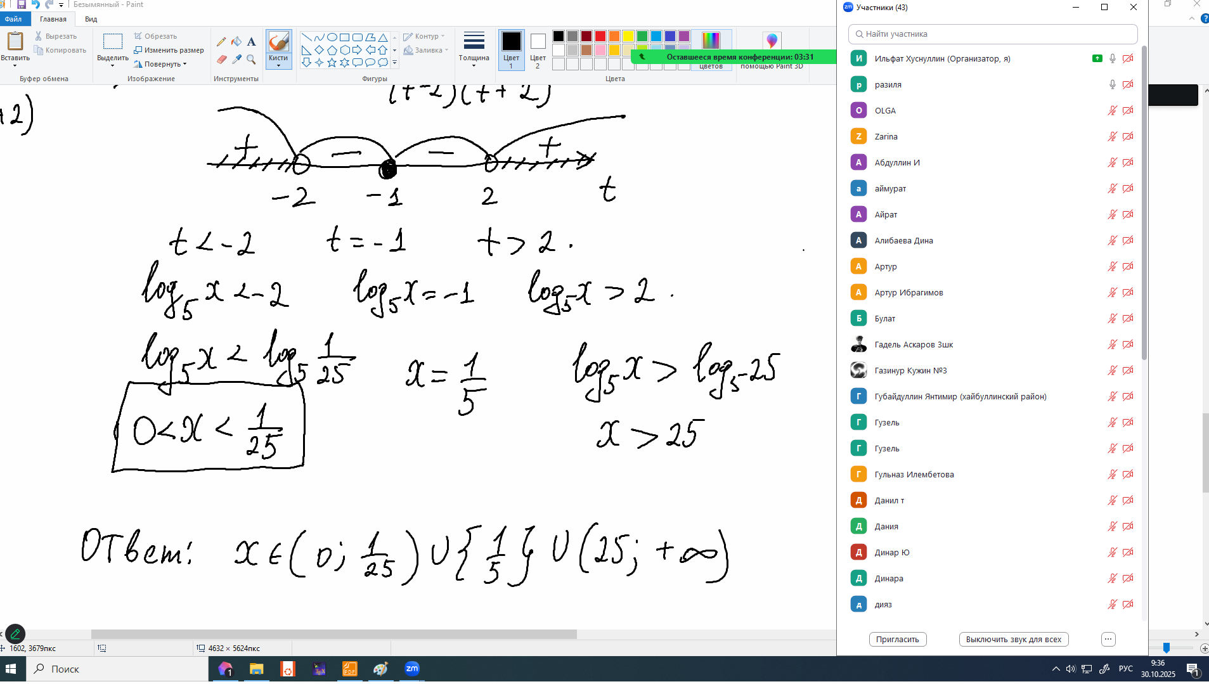Toggle OLGA's muted microphone icon
The height and width of the screenshot is (684, 1209).
coord(1112,110)
